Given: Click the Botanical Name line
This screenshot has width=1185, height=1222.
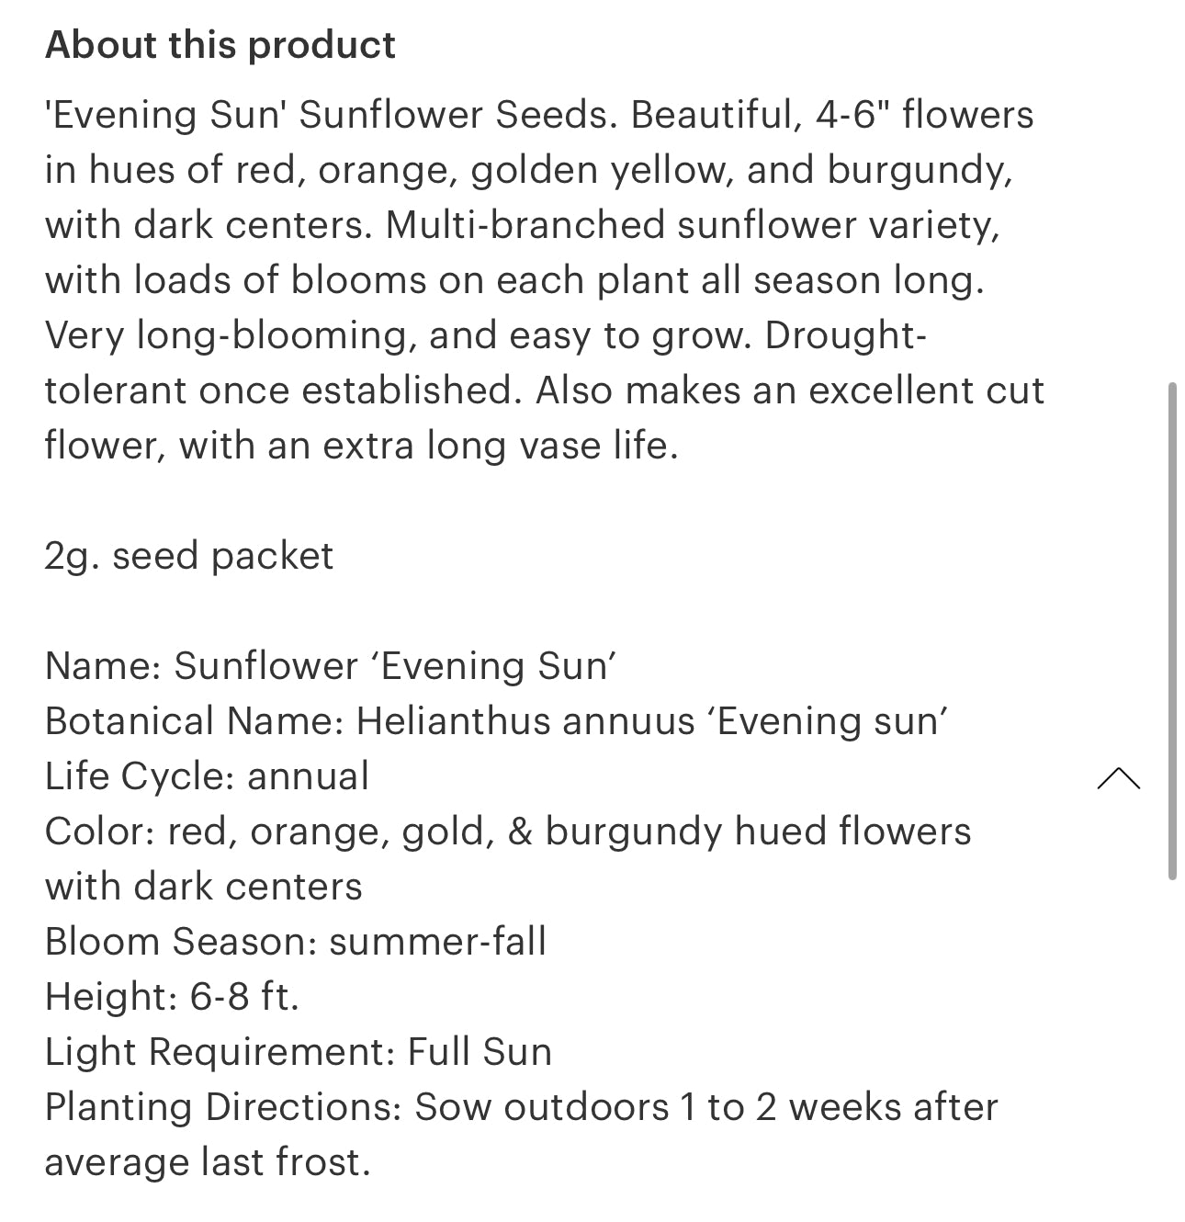Looking at the screenshot, I should [496, 721].
